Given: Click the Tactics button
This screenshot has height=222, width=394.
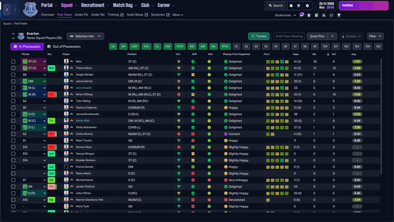Looking at the screenshot, I should tap(259, 36).
